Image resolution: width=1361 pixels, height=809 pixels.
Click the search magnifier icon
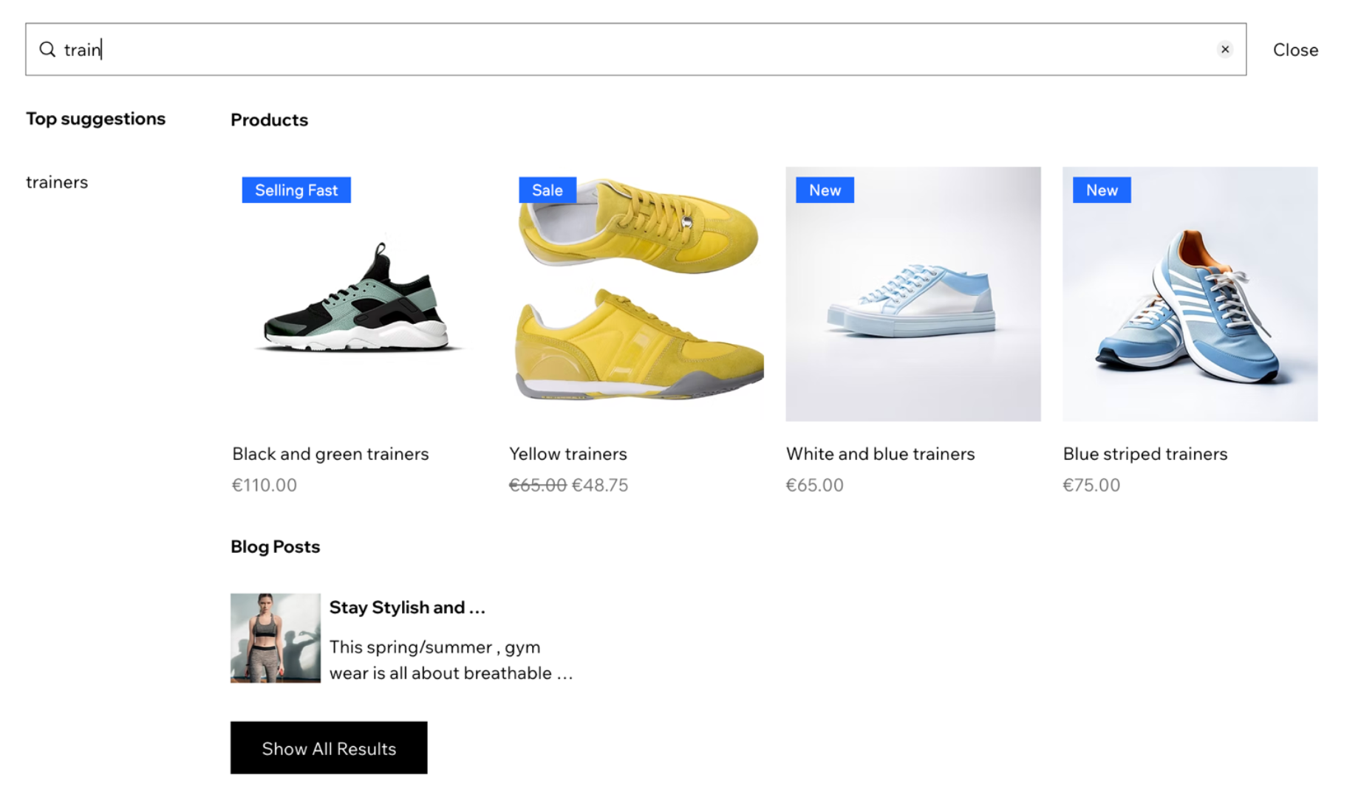click(47, 49)
